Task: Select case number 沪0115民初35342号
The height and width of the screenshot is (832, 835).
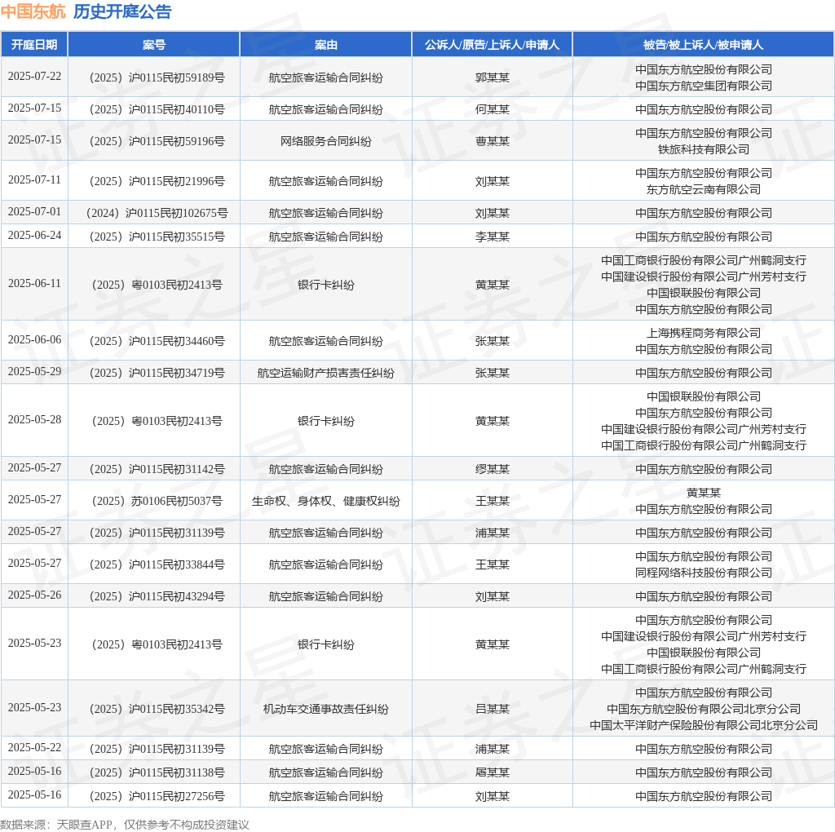Action: [157, 710]
